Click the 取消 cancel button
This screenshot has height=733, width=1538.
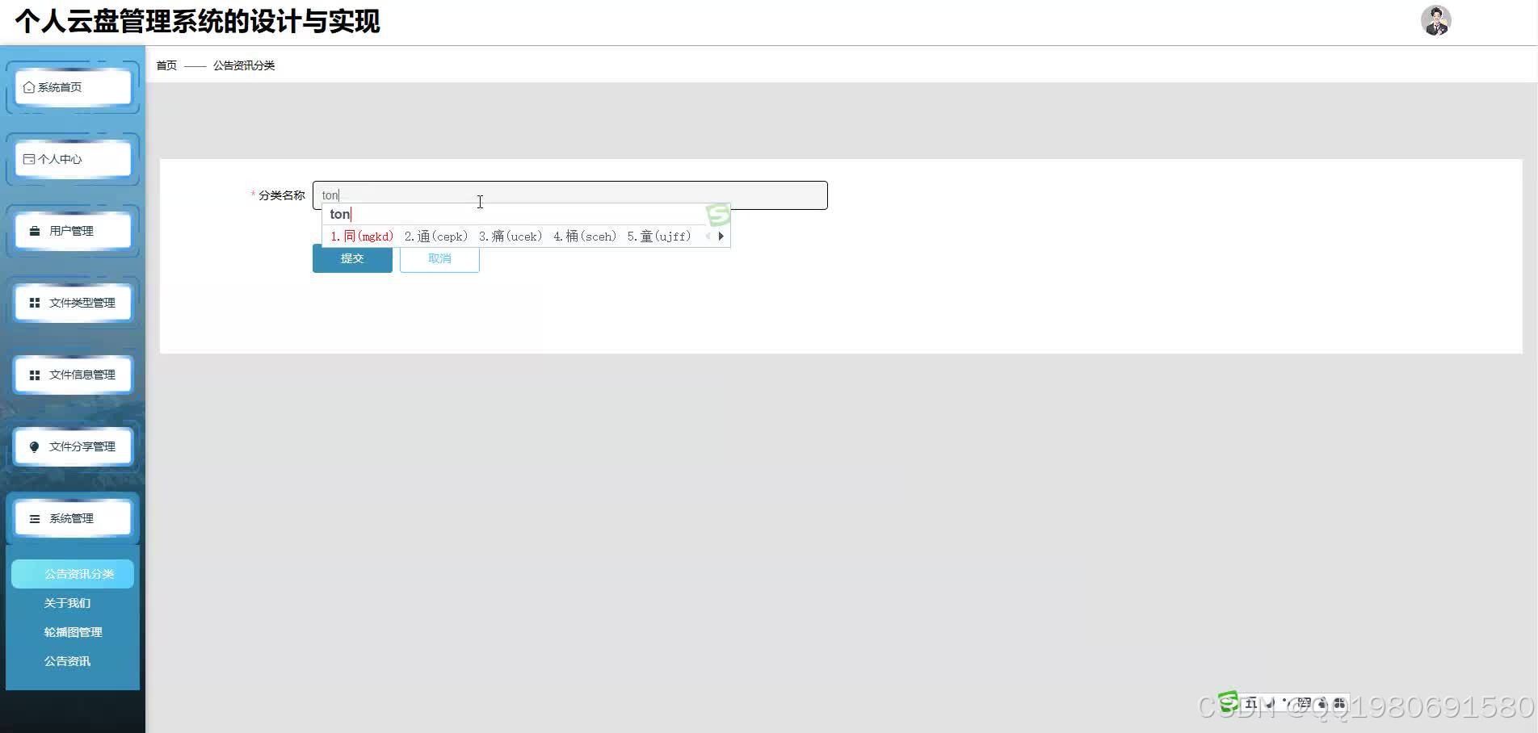tap(439, 258)
